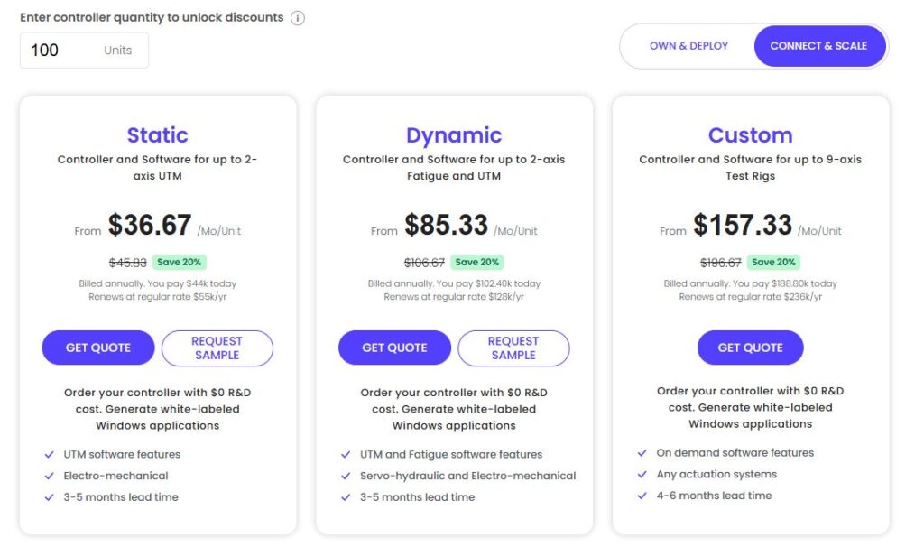The height and width of the screenshot is (547, 924).
Task: Request a sample of the Dynamic controller
Action: (x=513, y=348)
